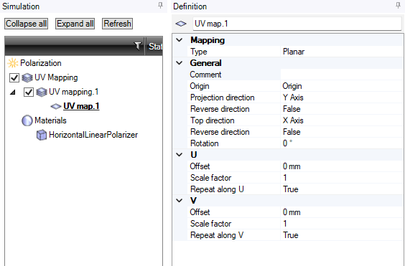Edit the V Scale factor value
The image size is (405, 266).
point(342,224)
